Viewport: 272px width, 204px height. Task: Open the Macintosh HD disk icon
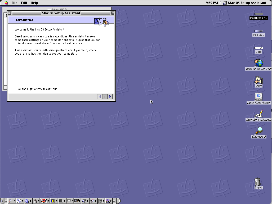(x=259, y=14)
